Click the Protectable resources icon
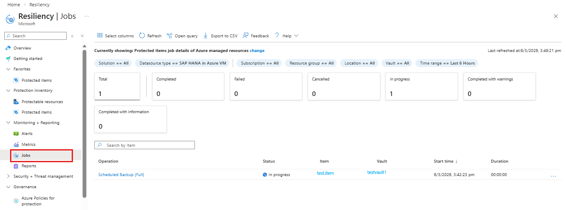The height and width of the screenshot is (210, 566). coord(16,101)
